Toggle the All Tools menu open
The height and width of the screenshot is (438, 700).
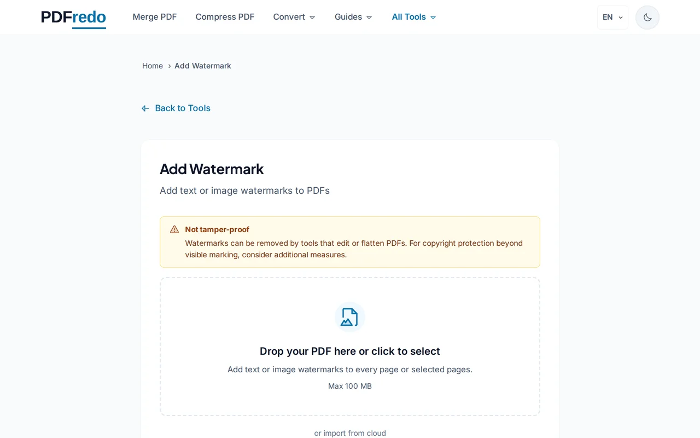pyautogui.click(x=413, y=17)
